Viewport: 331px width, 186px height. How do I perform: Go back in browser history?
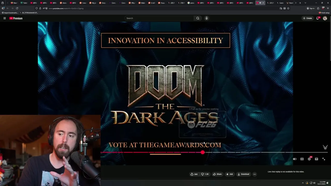point(7,8)
